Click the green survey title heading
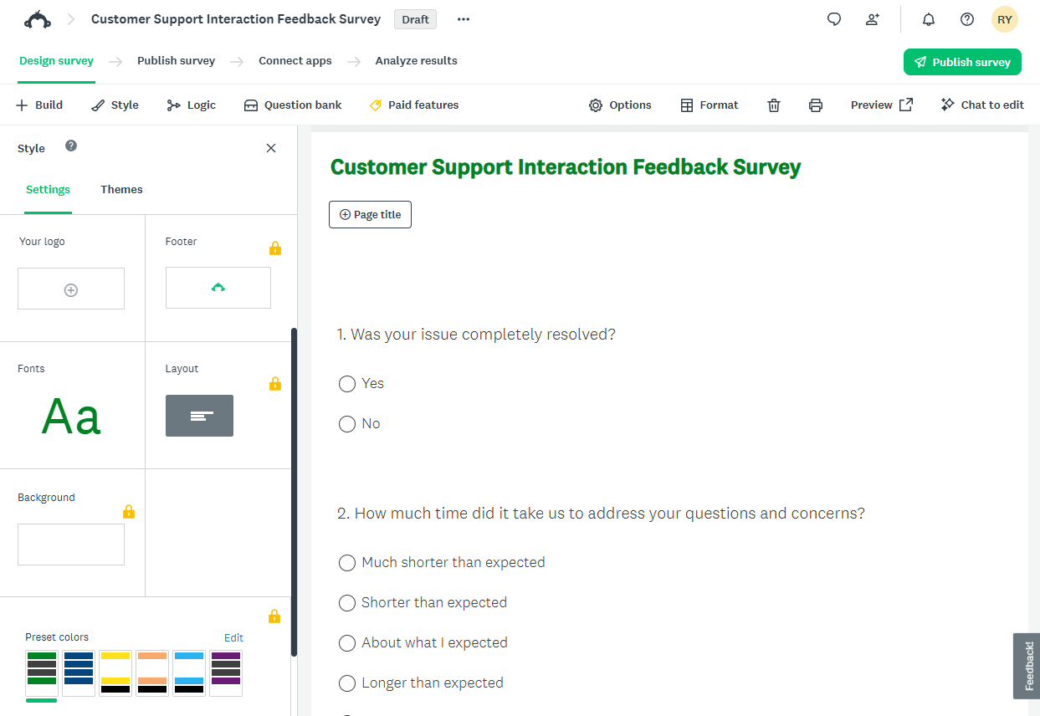 (x=566, y=167)
